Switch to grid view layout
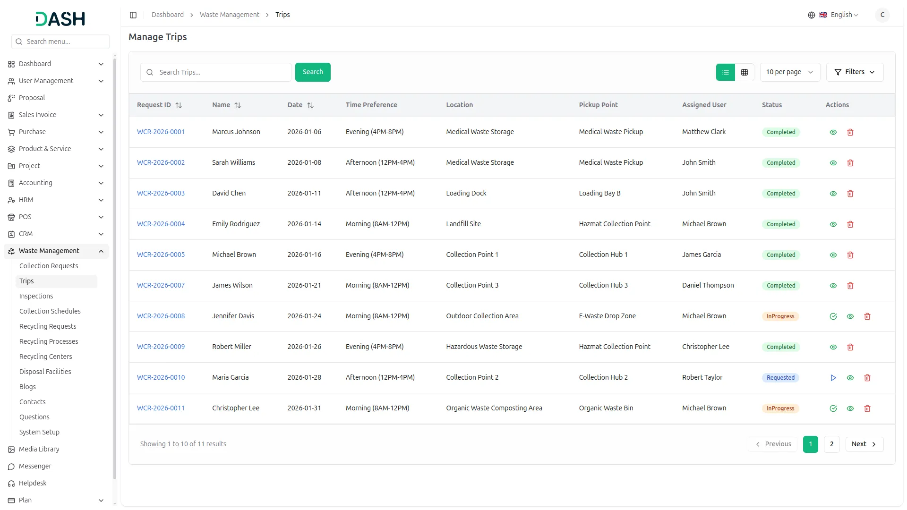907x510 pixels. click(744, 72)
